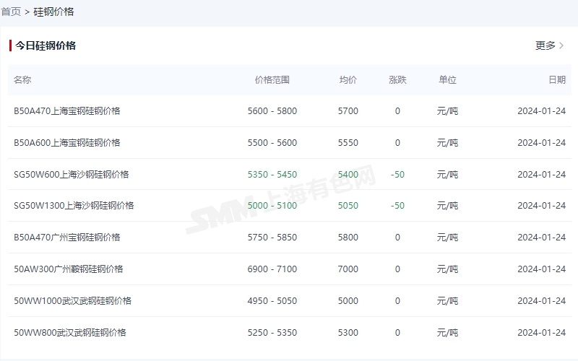Click average price 7000
The height and width of the screenshot is (361, 578).
pyautogui.click(x=348, y=269)
